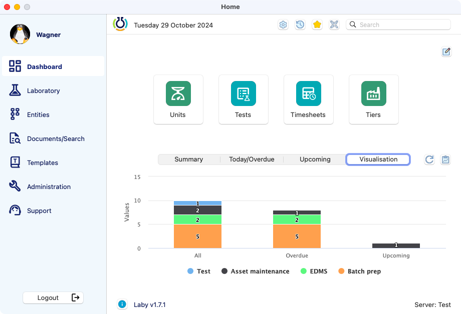461x314 pixels.
Task: Open the Timesheets tile icon
Action: (x=308, y=93)
